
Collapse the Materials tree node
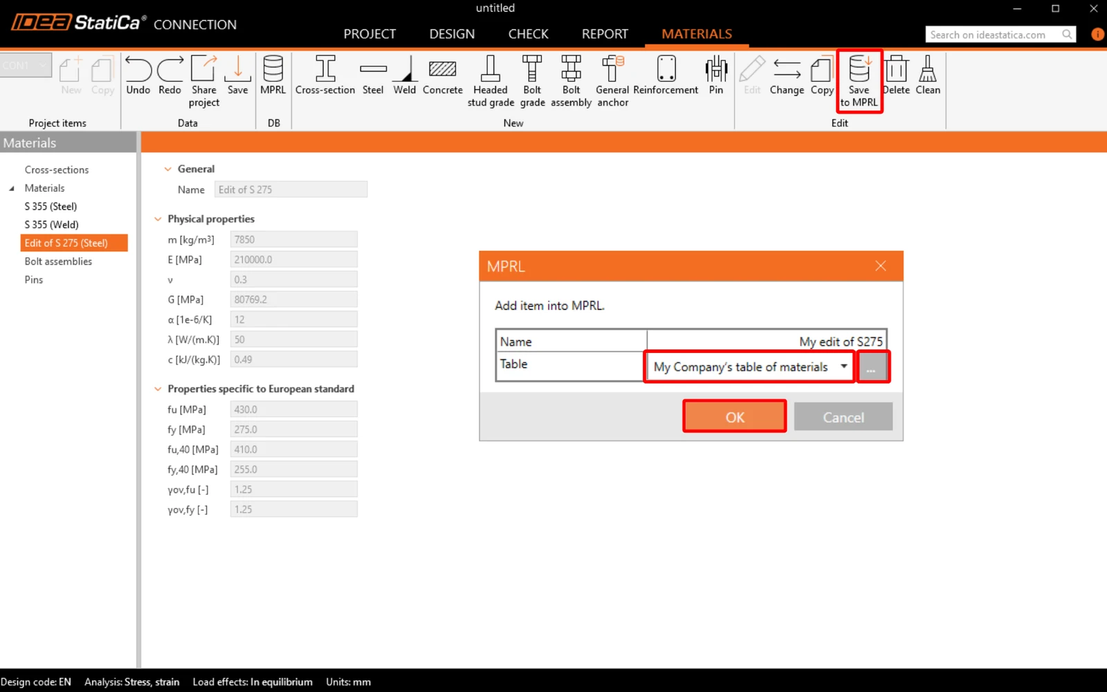(x=11, y=188)
